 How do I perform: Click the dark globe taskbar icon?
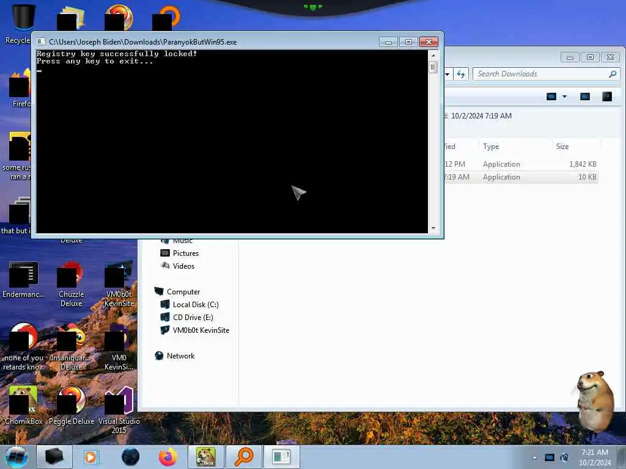pos(131,457)
